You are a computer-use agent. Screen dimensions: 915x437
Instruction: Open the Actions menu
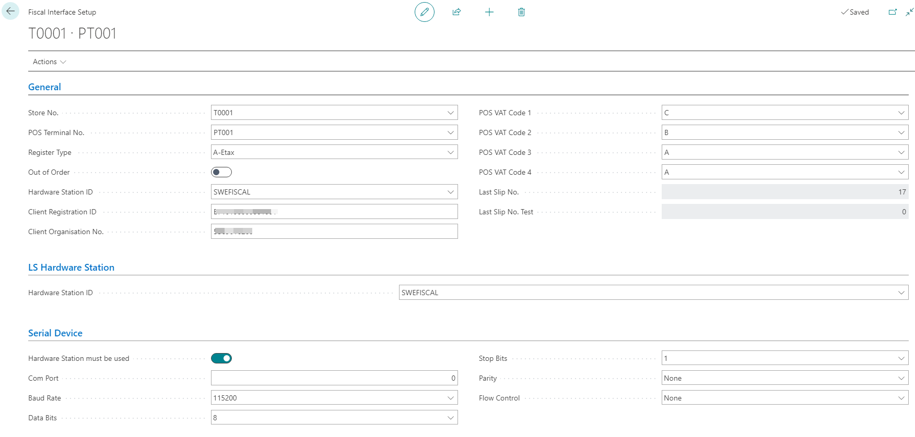(49, 62)
